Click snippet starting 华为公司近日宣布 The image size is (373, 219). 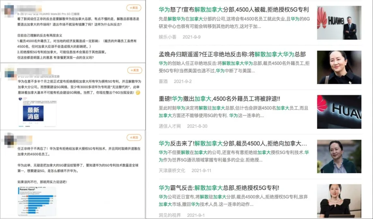click(x=233, y=200)
